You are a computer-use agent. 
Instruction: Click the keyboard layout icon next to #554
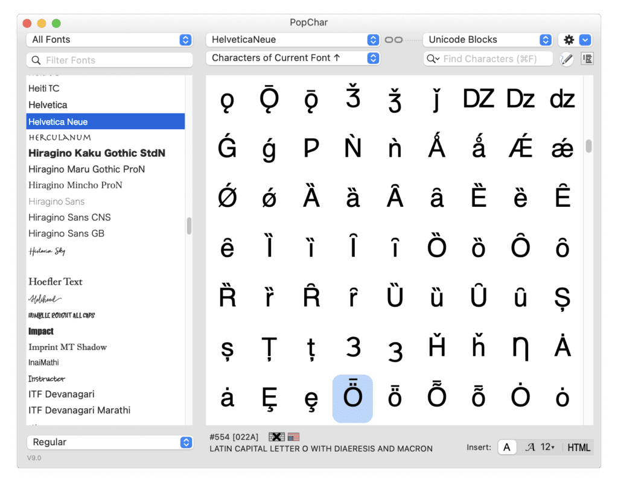[276, 437]
